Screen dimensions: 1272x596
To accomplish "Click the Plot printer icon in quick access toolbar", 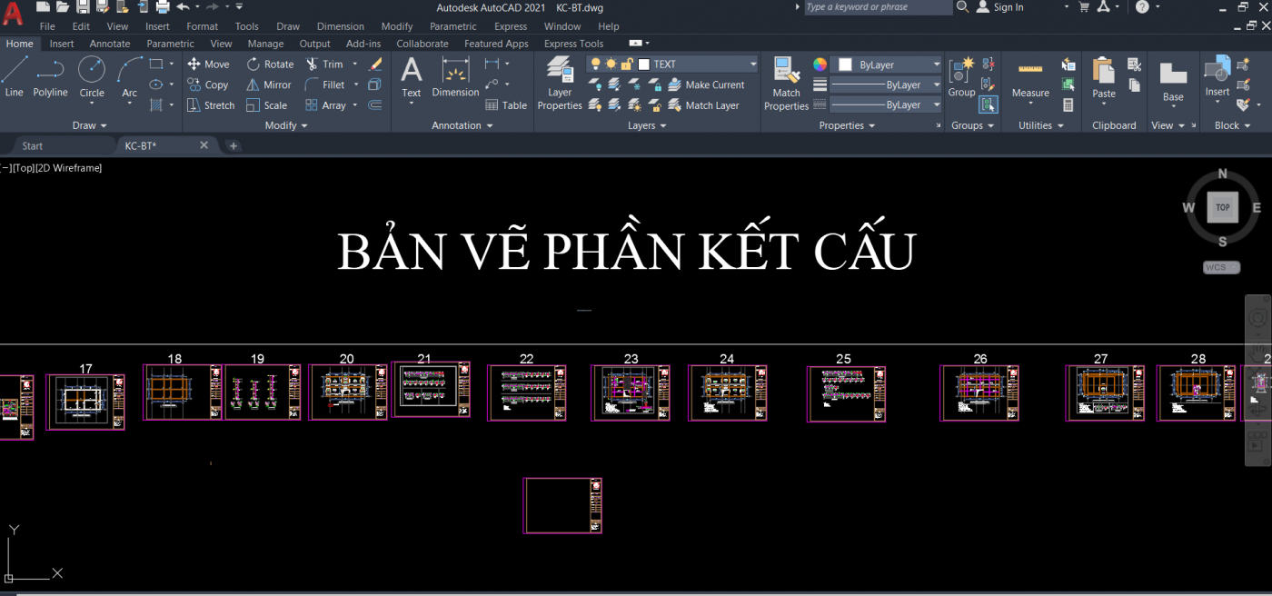I will point(163,7).
